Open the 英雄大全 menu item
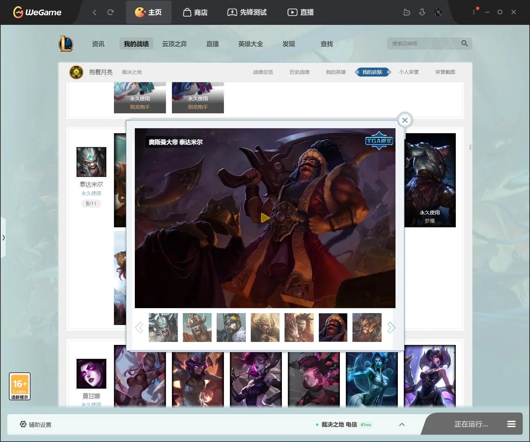This screenshot has width=530, height=442. (x=250, y=44)
